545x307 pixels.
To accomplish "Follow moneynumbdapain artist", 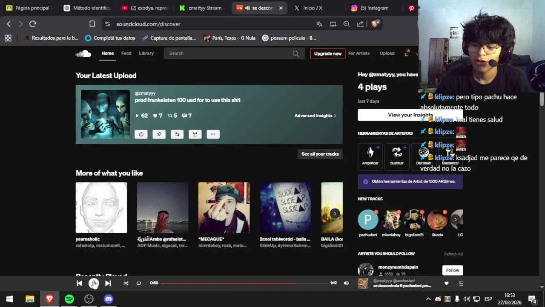I will 453,270.
